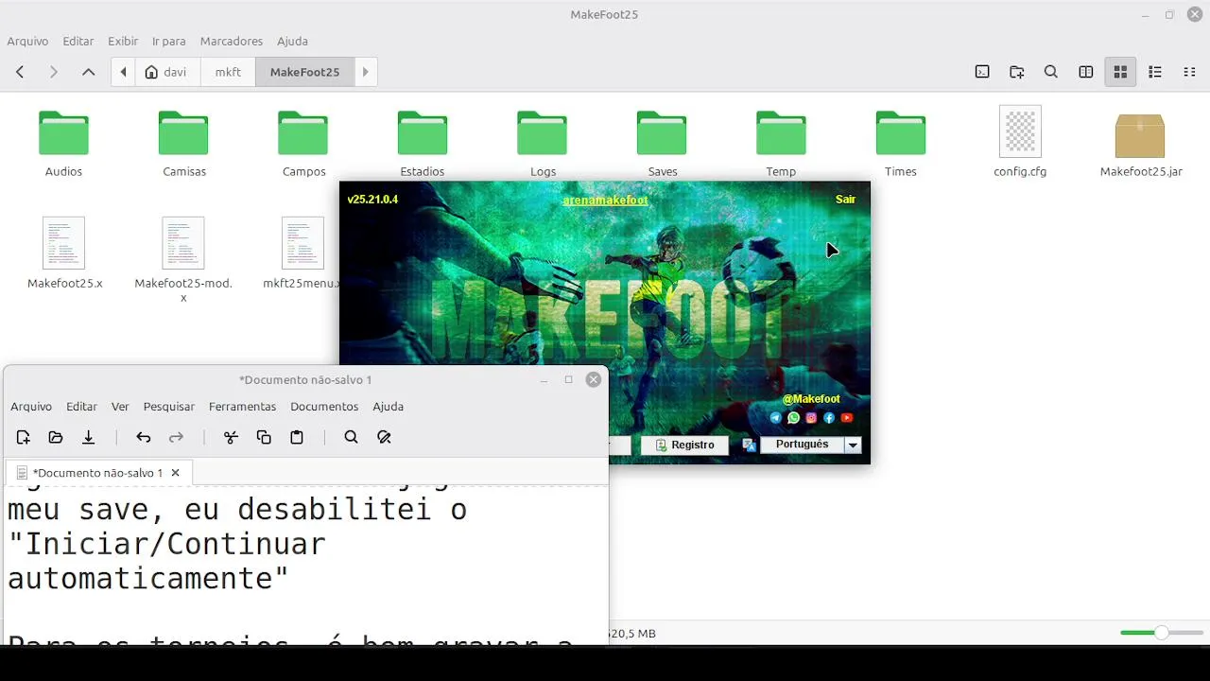Switch file manager to compact view
The width and height of the screenshot is (1210, 681).
point(1190,72)
